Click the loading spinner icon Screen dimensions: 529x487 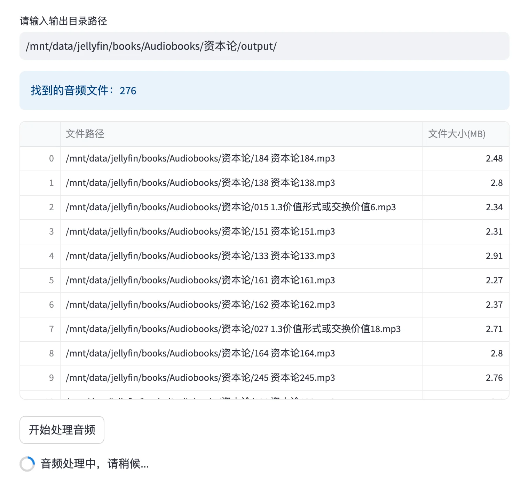(x=27, y=463)
